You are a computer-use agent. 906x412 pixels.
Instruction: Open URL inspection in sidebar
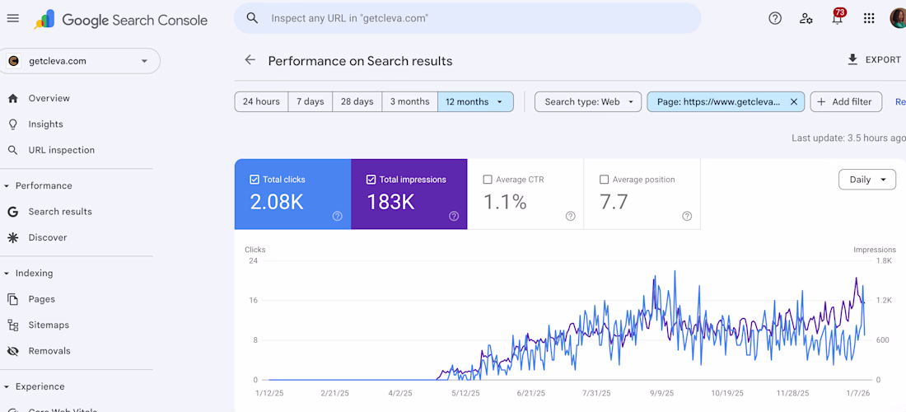pos(61,150)
